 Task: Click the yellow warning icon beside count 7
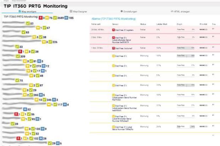[x=28, y=66]
